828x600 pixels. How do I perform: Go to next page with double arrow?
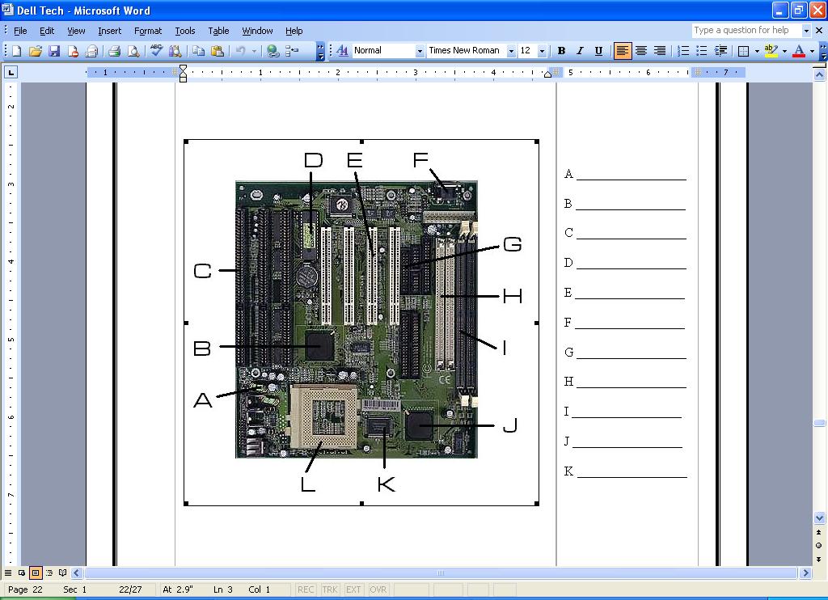click(819, 559)
